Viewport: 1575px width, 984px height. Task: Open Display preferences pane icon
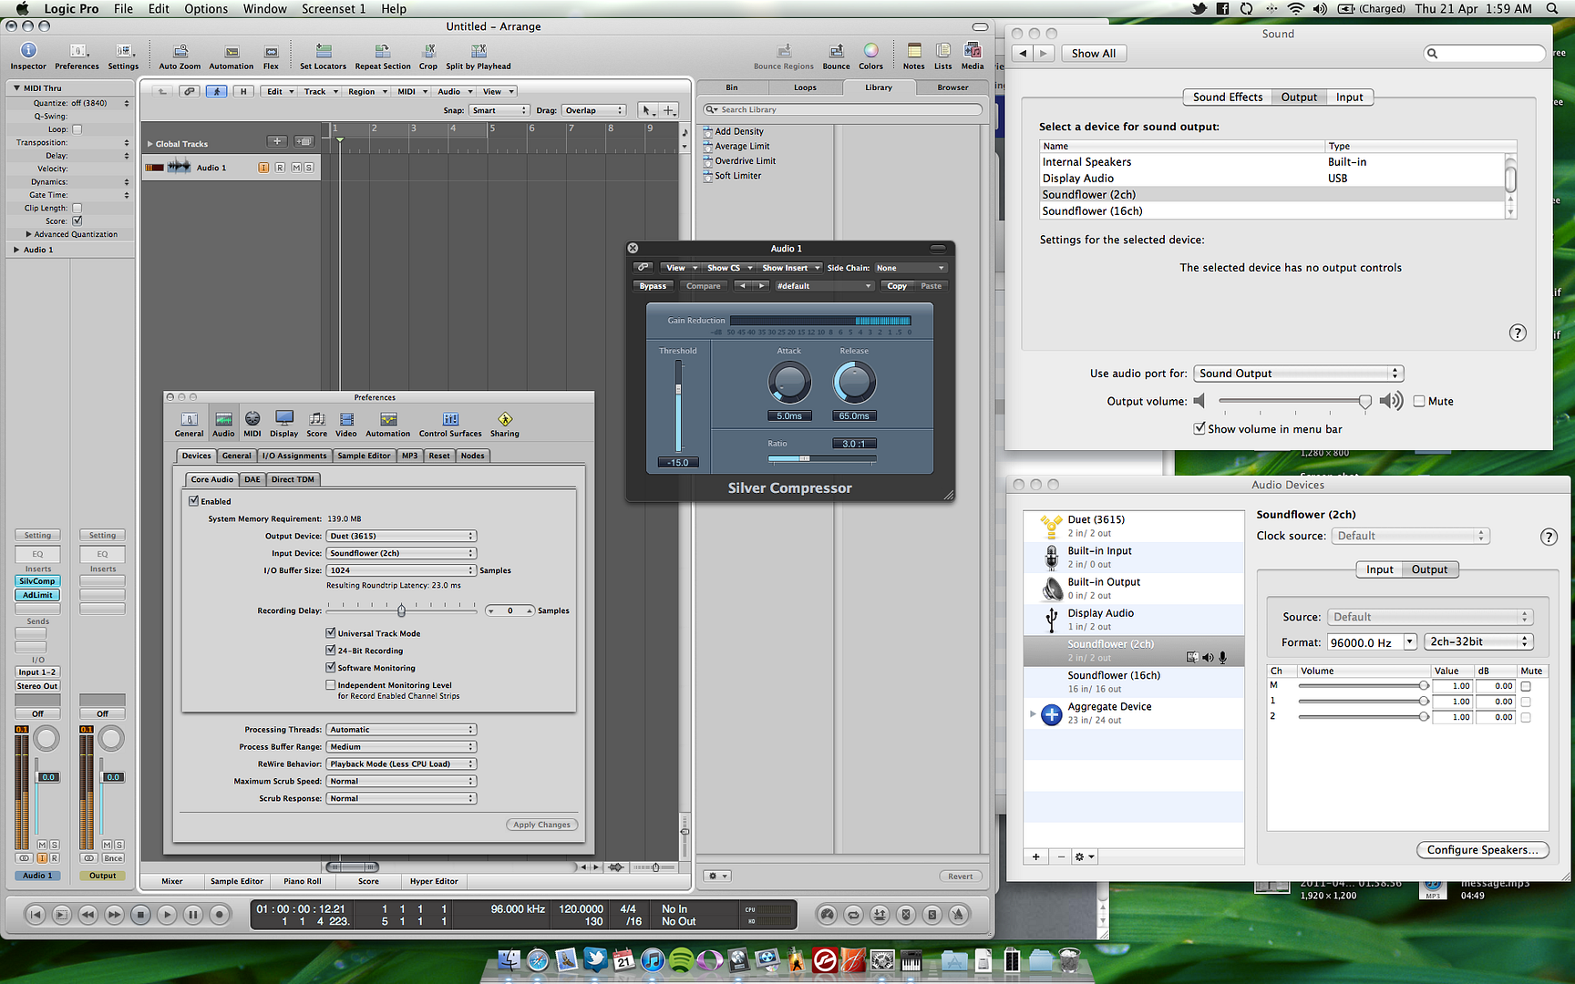(x=283, y=424)
